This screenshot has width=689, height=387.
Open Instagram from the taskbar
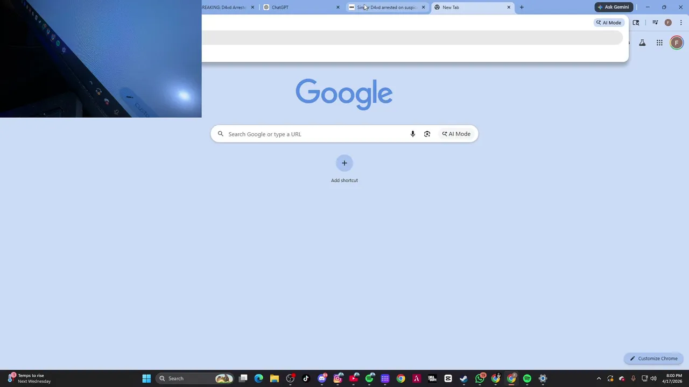(x=338, y=378)
